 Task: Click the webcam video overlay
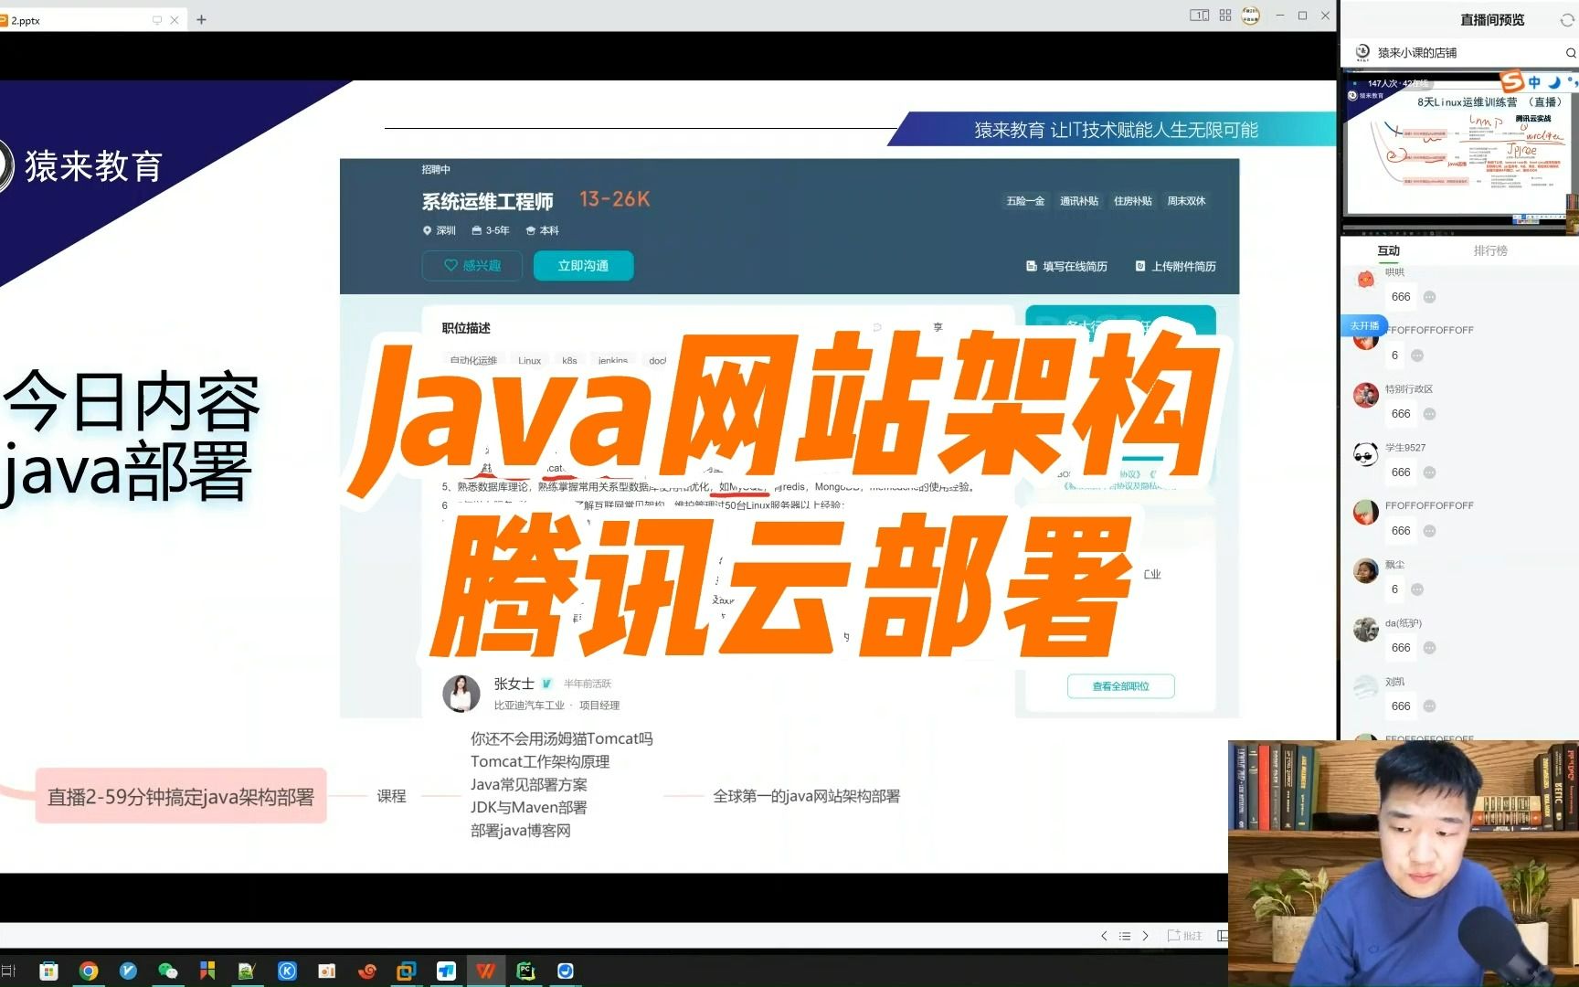coord(1404,864)
